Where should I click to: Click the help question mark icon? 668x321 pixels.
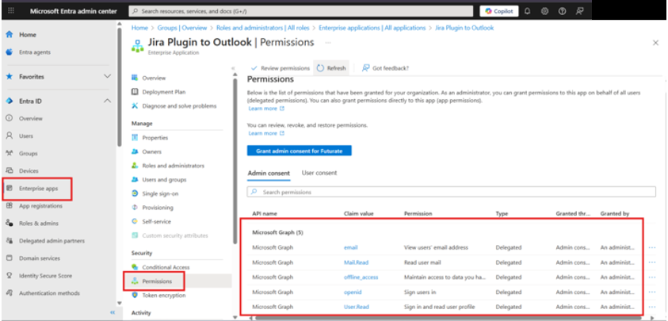(562, 11)
